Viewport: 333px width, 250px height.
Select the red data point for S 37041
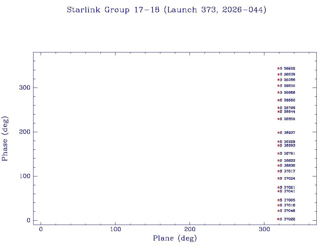point(278,191)
